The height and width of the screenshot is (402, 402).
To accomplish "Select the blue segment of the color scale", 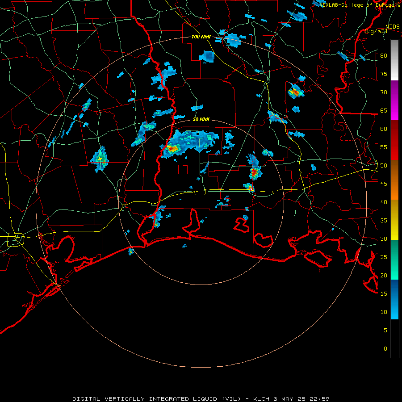I will [394, 299].
